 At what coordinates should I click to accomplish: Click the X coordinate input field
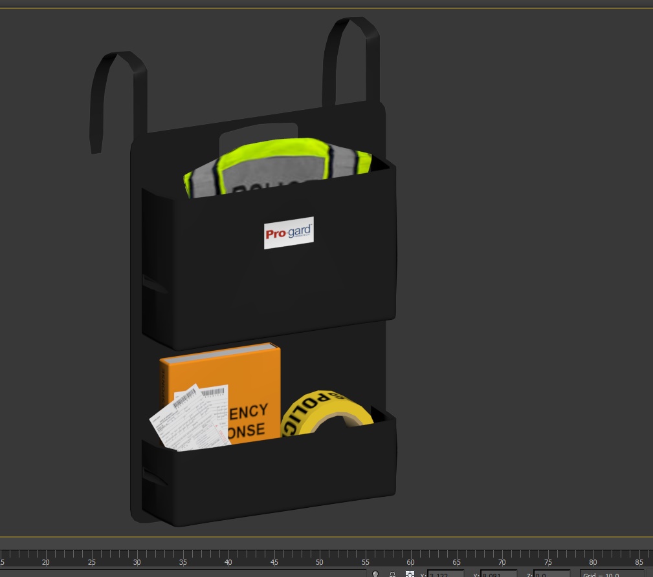pos(445,574)
